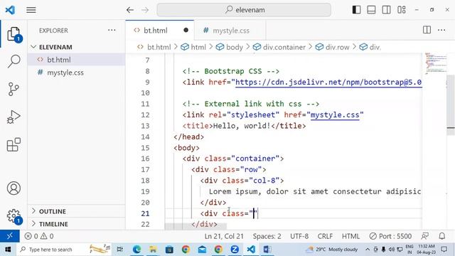455x256 pixels.
Task: Select bt.html in the Explorer tree
Action: point(77,60)
